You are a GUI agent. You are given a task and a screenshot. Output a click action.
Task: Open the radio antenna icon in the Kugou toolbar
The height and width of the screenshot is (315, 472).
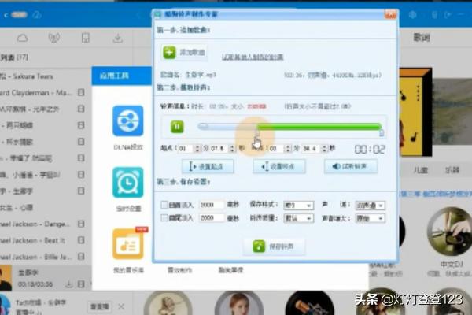54,39
